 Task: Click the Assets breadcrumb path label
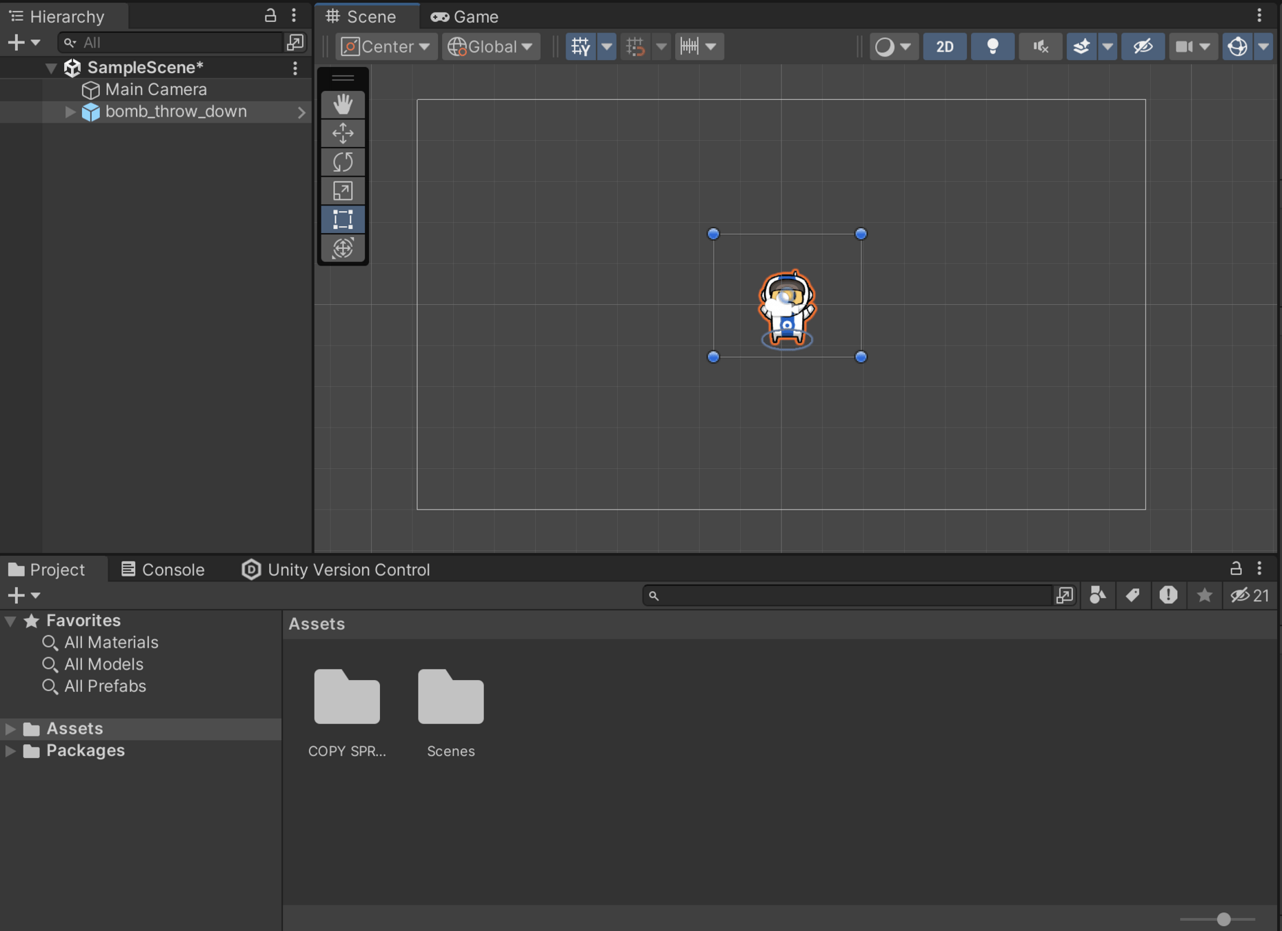tap(317, 624)
